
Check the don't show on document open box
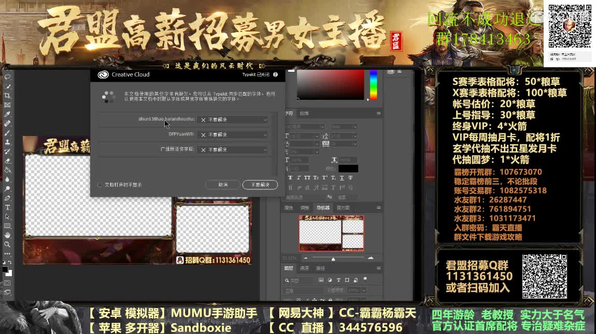[100, 185]
